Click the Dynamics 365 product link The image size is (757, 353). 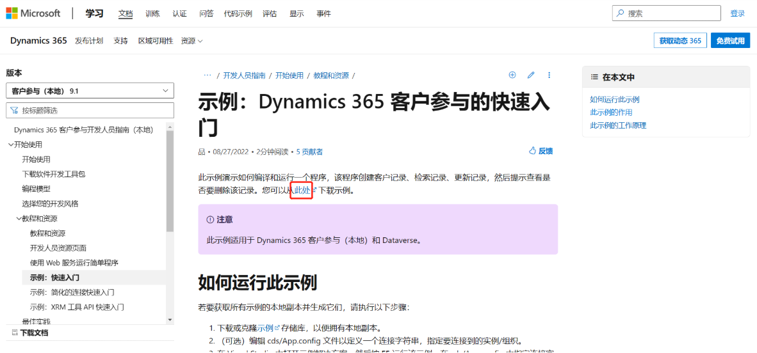coord(38,41)
